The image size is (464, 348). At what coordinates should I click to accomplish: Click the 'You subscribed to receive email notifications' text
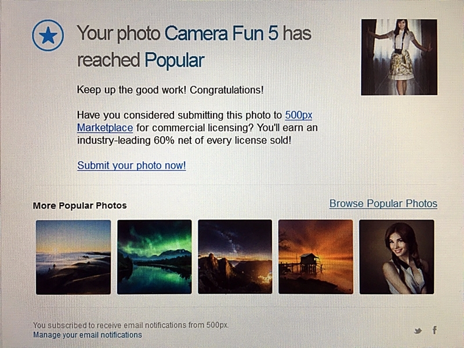[130, 325]
